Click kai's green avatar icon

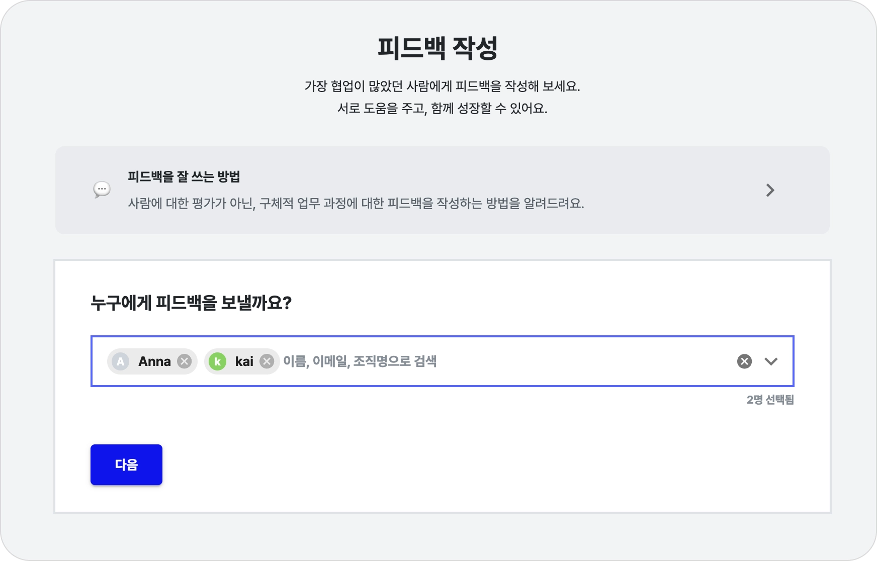[217, 361]
